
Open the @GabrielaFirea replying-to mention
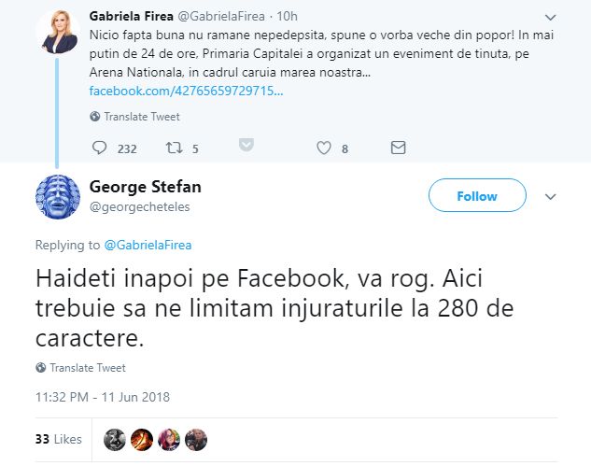tap(148, 245)
